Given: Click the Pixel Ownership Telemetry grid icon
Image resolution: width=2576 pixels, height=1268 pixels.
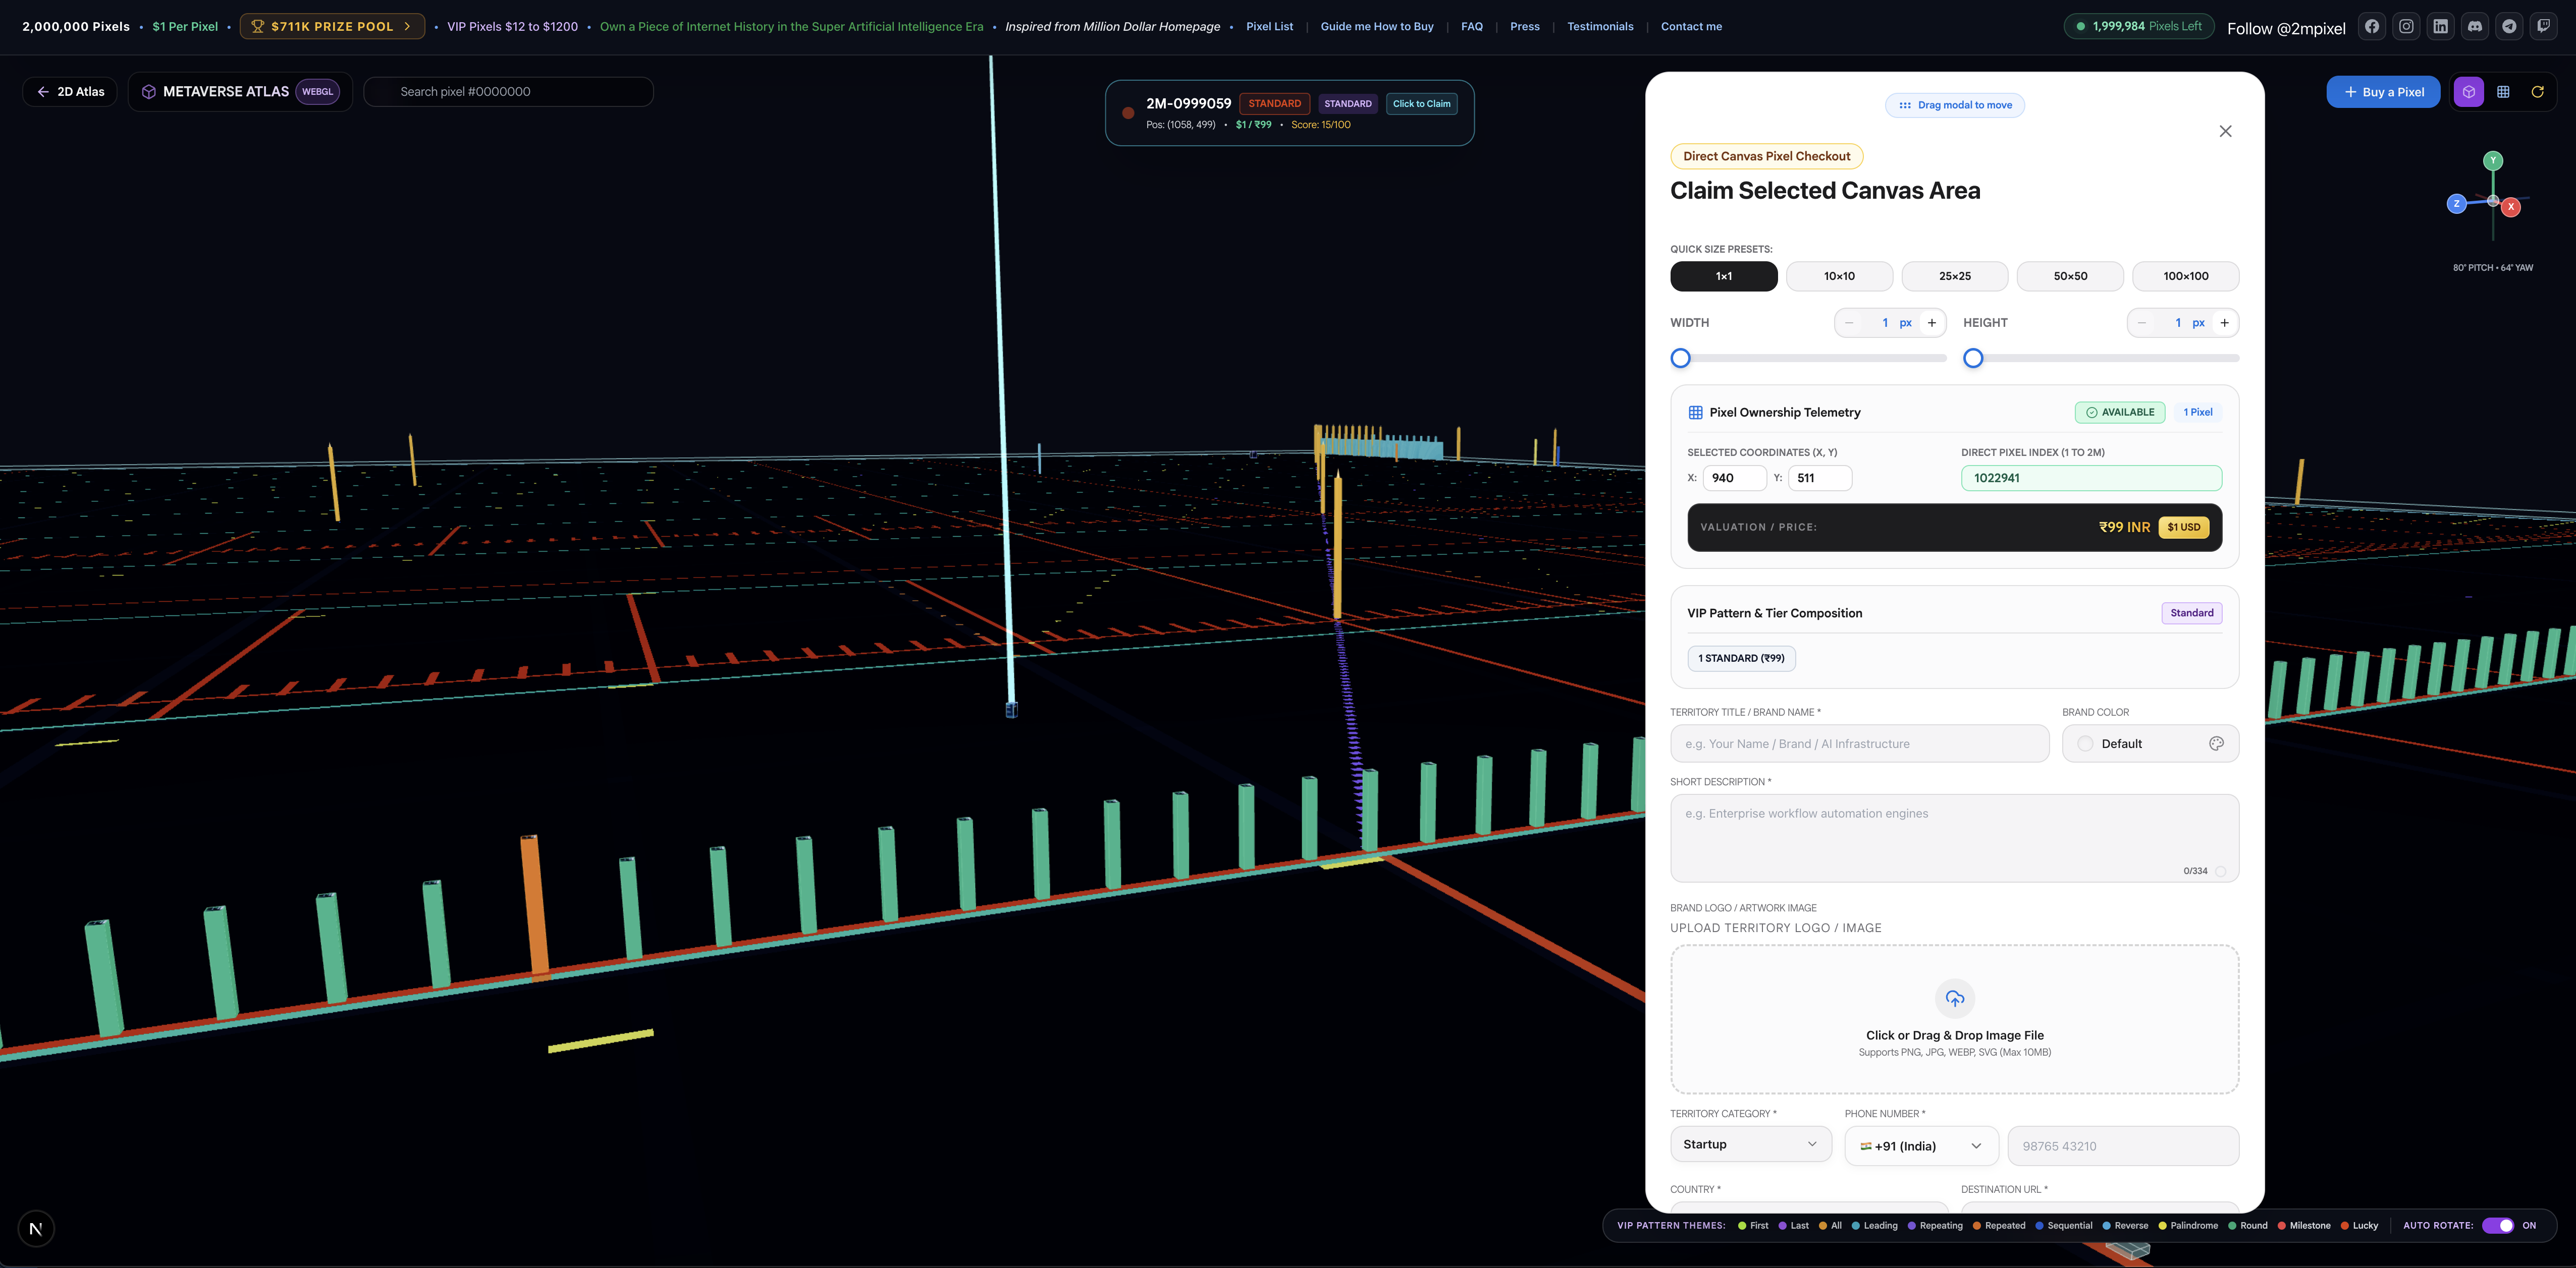Looking at the screenshot, I should pyautogui.click(x=1695, y=413).
